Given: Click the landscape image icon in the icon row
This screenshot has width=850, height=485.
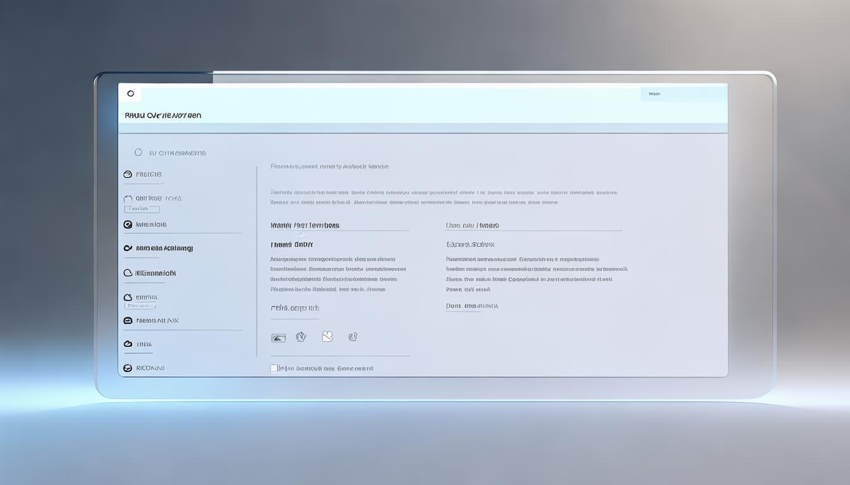Looking at the screenshot, I should click(x=278, y=338).
